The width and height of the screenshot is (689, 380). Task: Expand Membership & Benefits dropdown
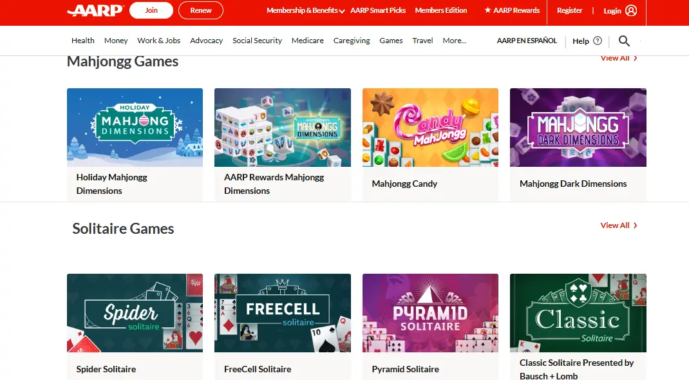(x=305, y=10)
